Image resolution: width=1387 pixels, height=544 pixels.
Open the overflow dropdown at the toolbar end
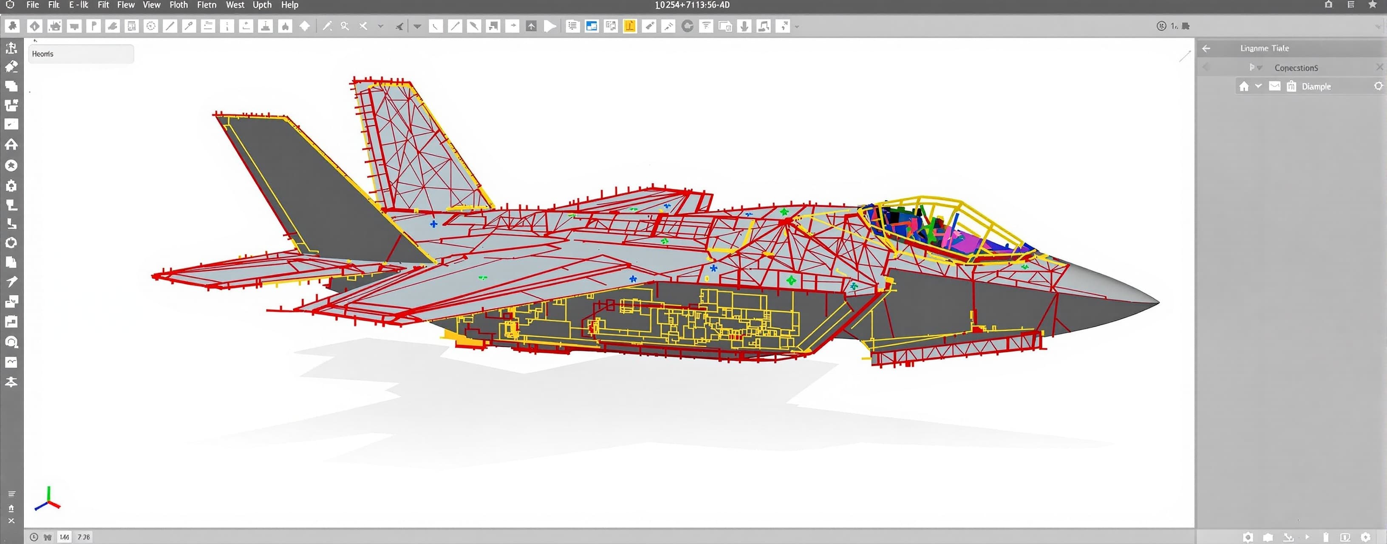(x=797, y=26)
